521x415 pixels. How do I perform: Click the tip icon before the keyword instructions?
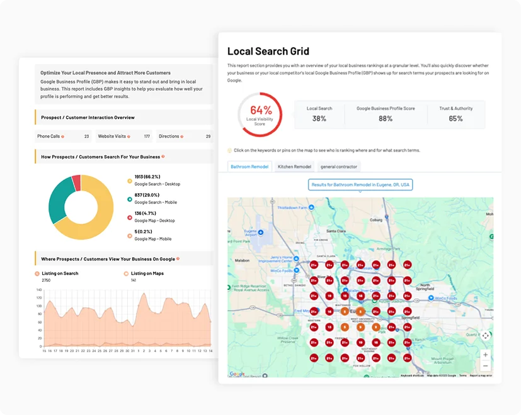pos(229,150)
